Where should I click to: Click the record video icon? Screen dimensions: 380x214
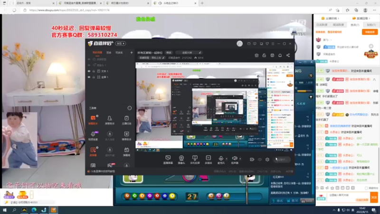coord(252,159)
